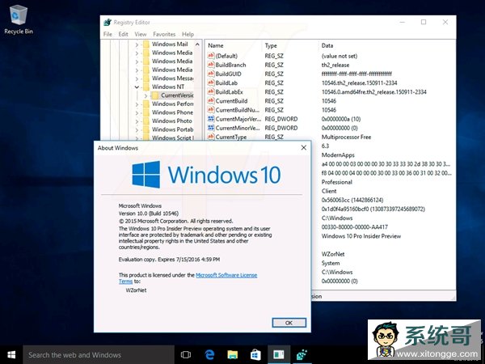Open the Help menu

tap(188, 34)
